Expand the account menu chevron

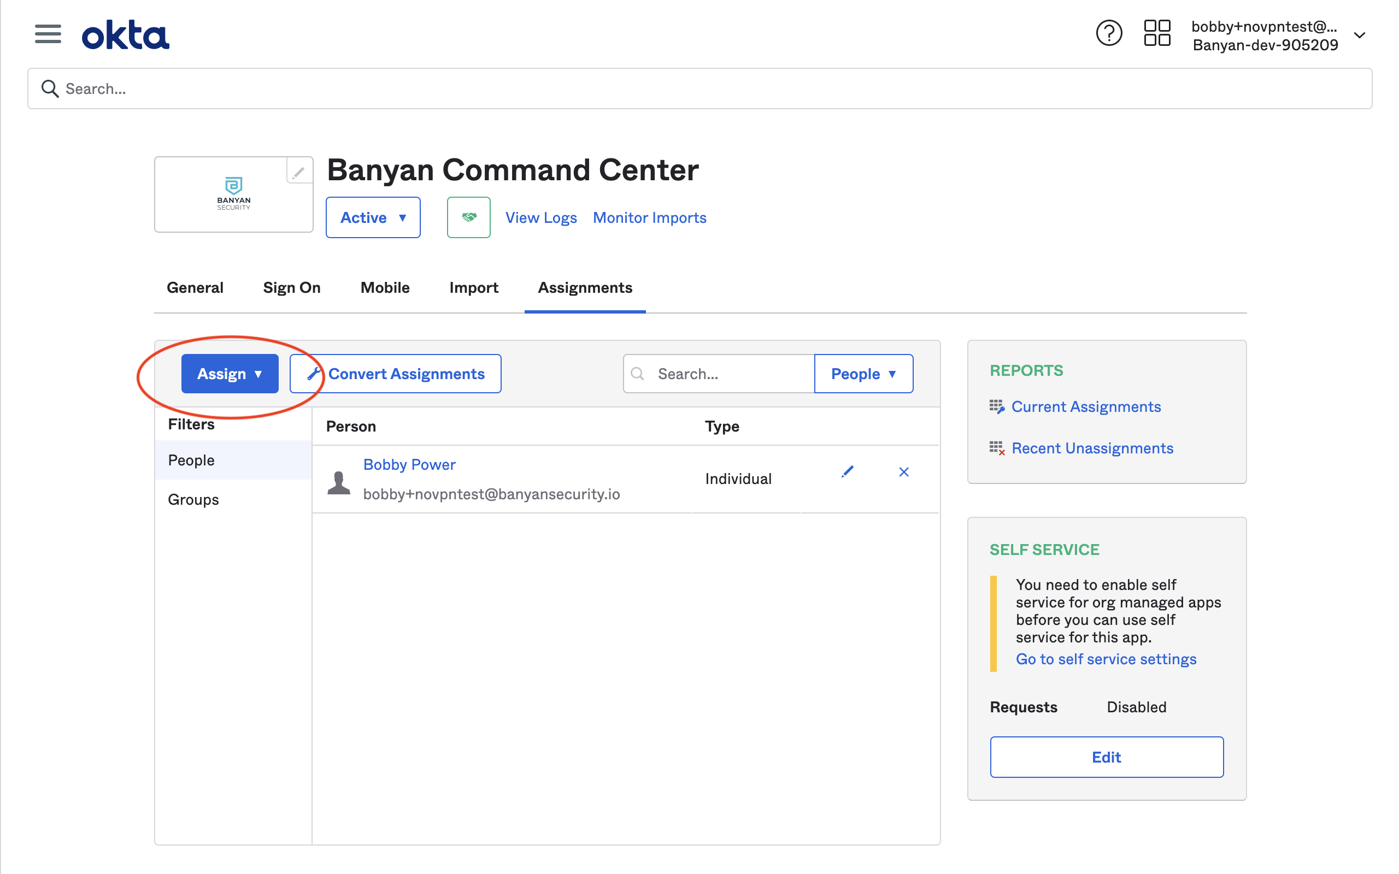point(1360,36)
